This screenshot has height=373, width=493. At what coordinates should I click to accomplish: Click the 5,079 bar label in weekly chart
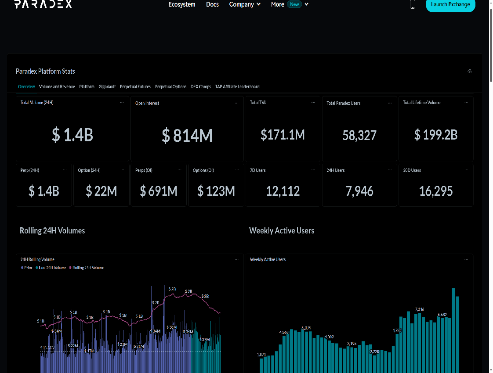[x=307, y=328]
